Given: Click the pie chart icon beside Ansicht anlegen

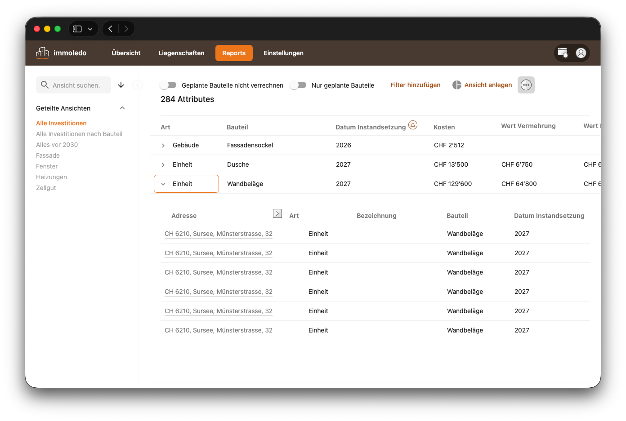Looking at the screenshot, I should pyautogui.click(x=457, y=85).
